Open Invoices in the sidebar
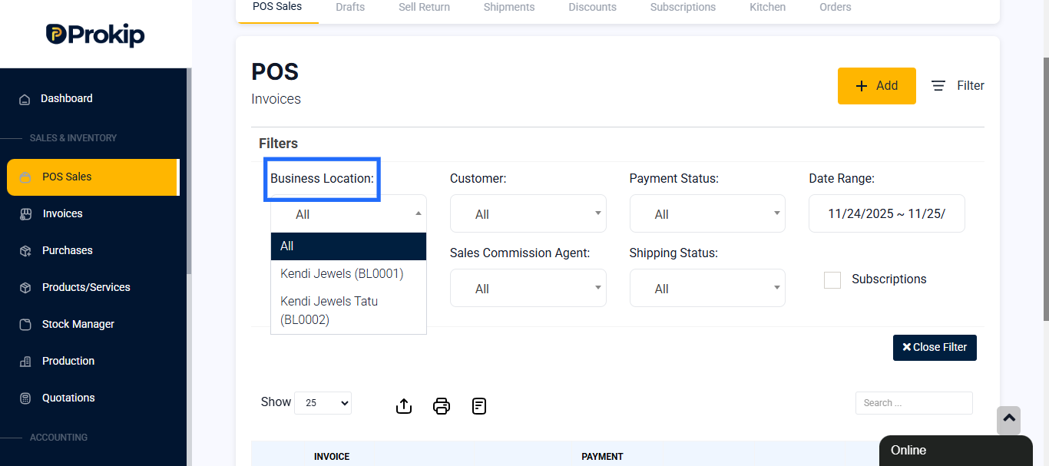Screen dimensions: 1049x466 (62, 214)
